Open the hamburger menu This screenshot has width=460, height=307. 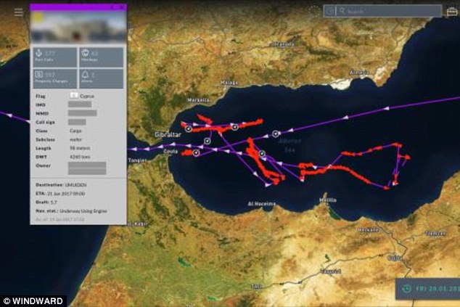18,12
